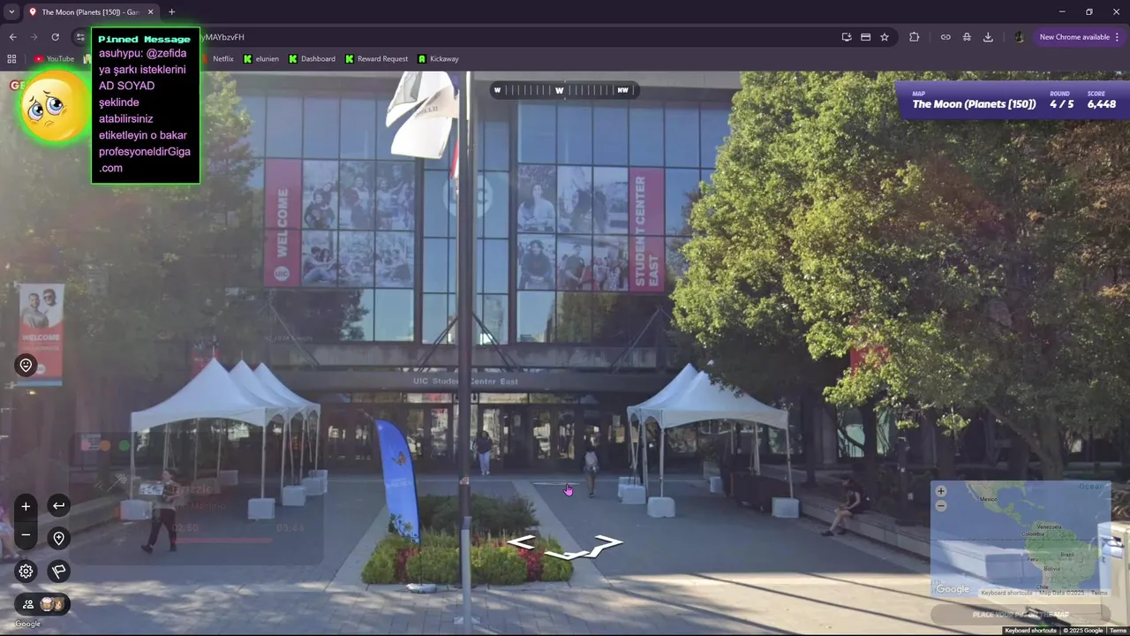Click the compass heading bar
Image resolution: width=1130 pixels, height=636 pixels.
[x=563, y=90]
